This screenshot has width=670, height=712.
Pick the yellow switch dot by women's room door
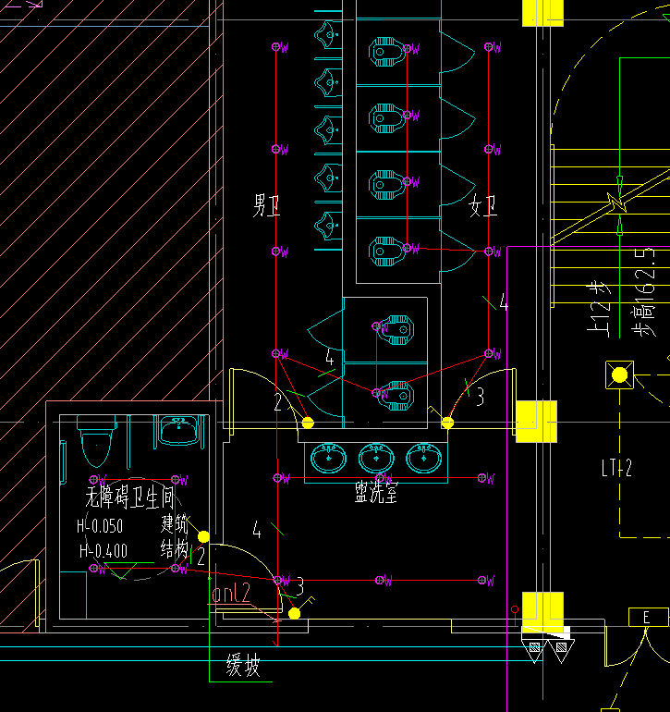(447, 423)
